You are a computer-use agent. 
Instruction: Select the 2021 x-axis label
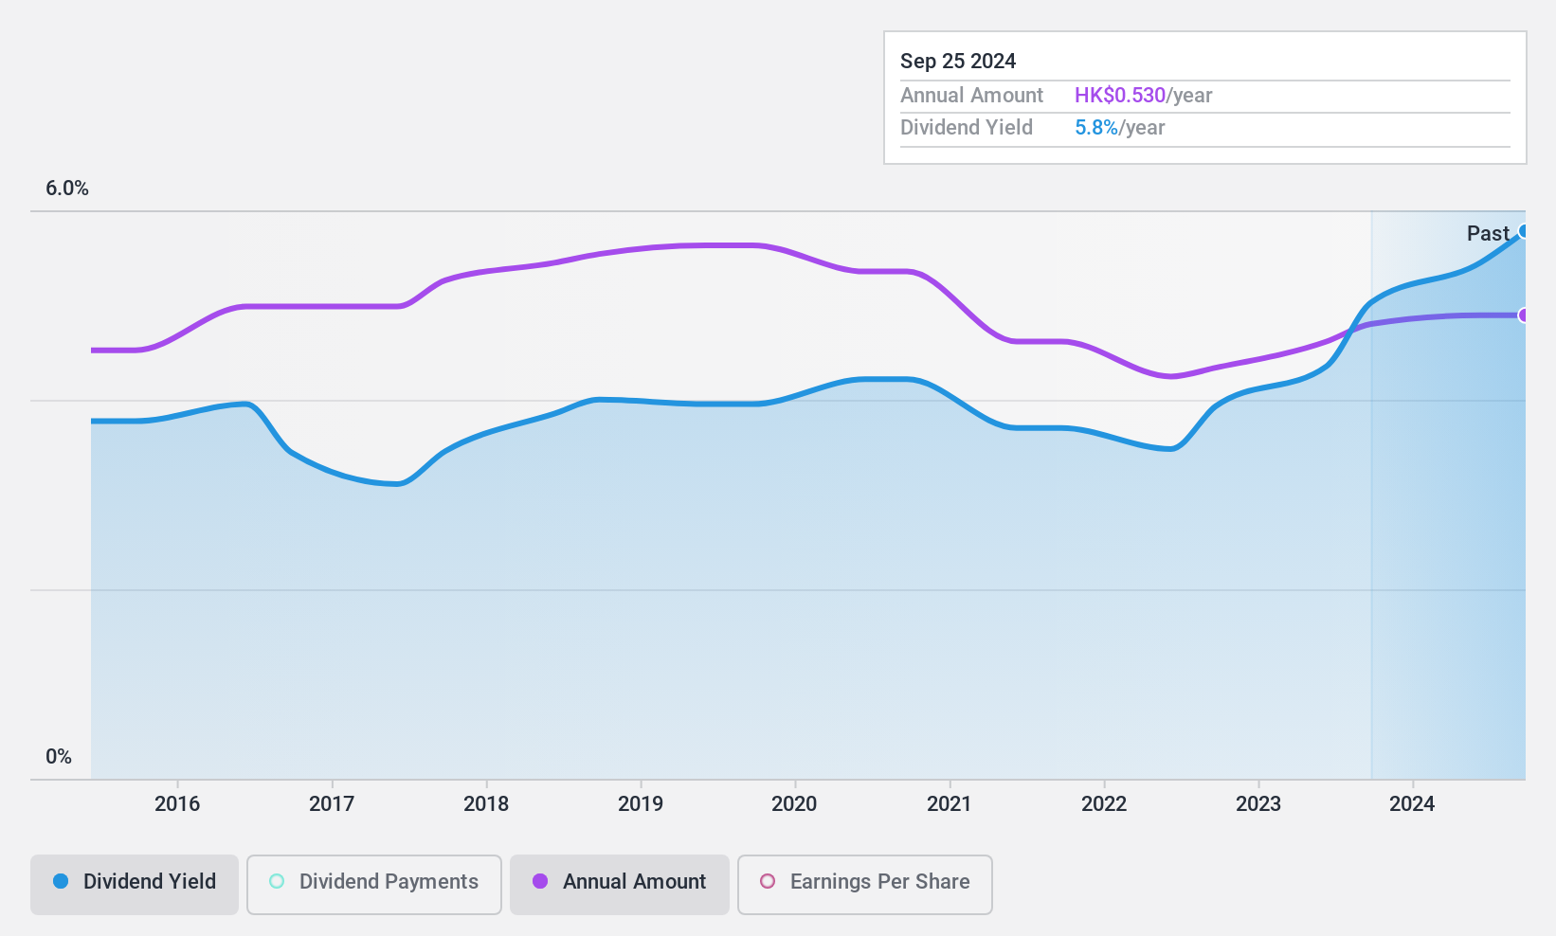pos(950,804)
